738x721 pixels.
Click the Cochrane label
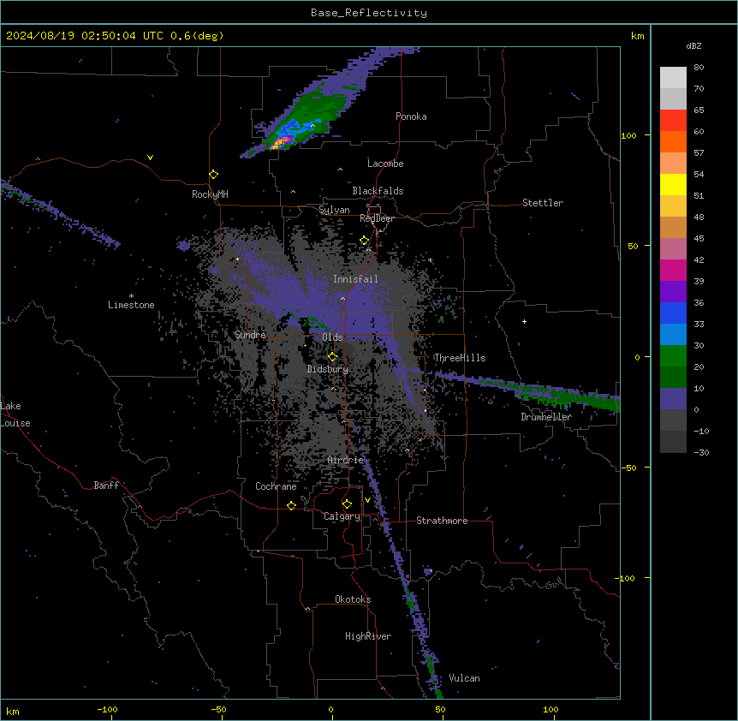pos(276,486)
